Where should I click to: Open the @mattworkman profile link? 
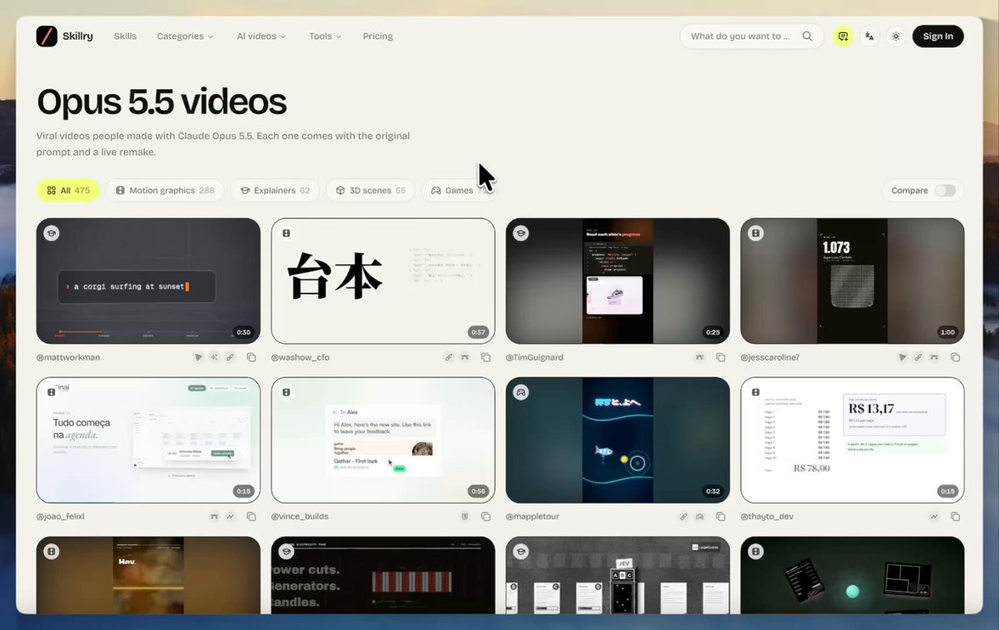68,357
